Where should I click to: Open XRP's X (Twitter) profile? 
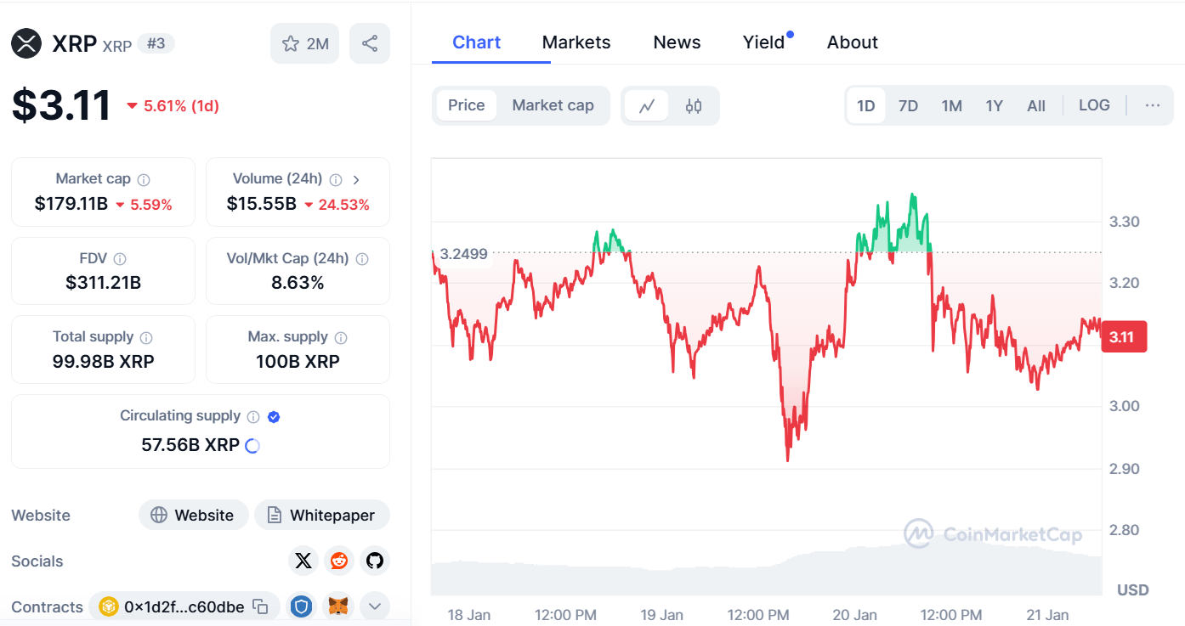coord(303,561)
